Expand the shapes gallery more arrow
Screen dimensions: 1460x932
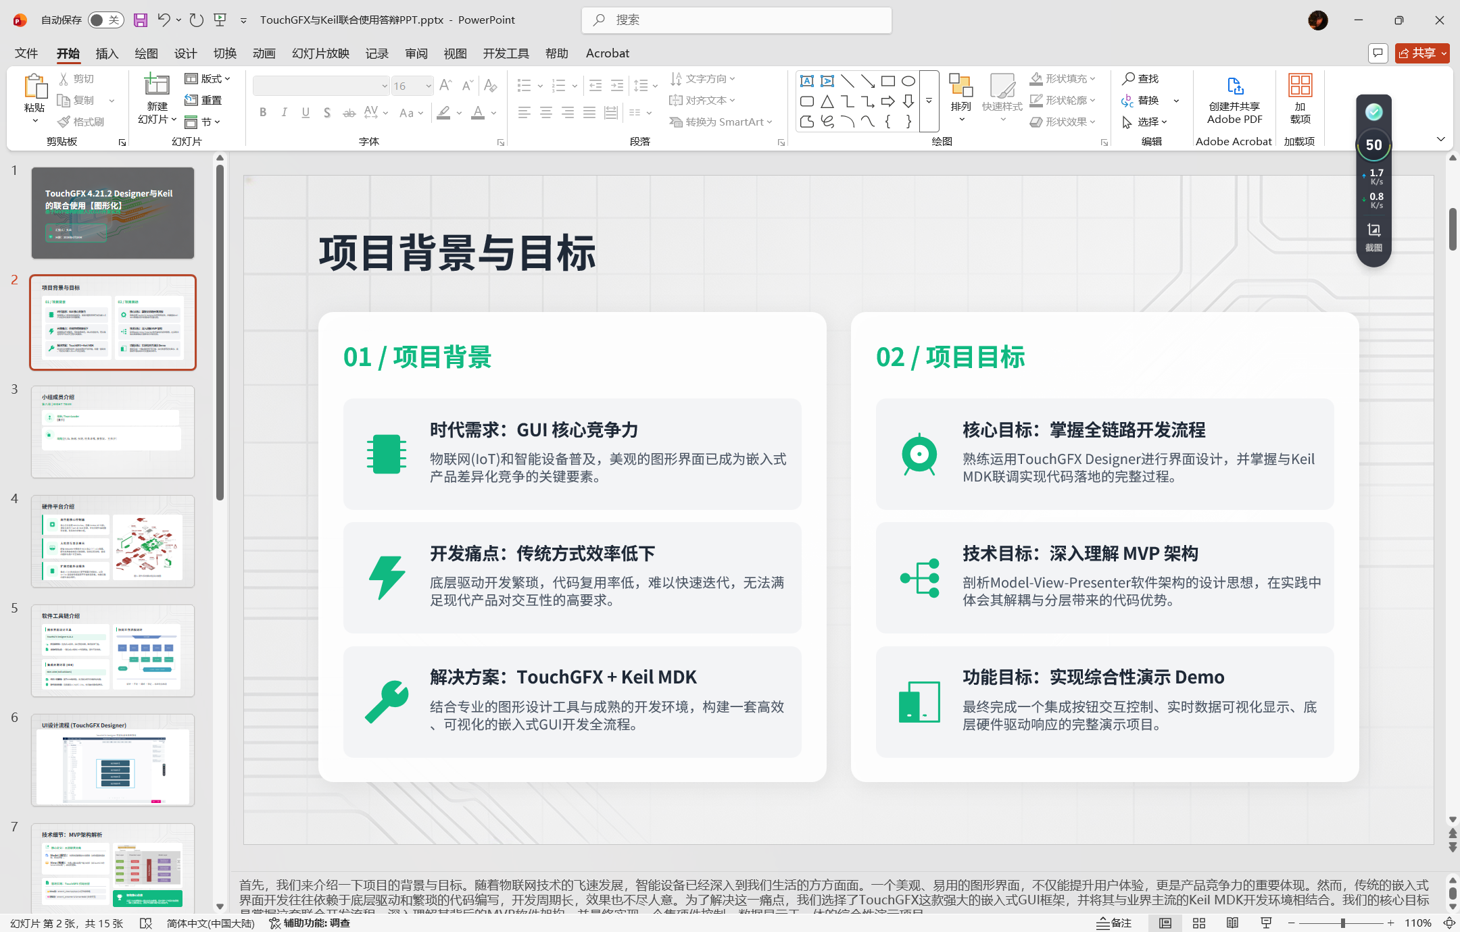(x=929, y=101)
